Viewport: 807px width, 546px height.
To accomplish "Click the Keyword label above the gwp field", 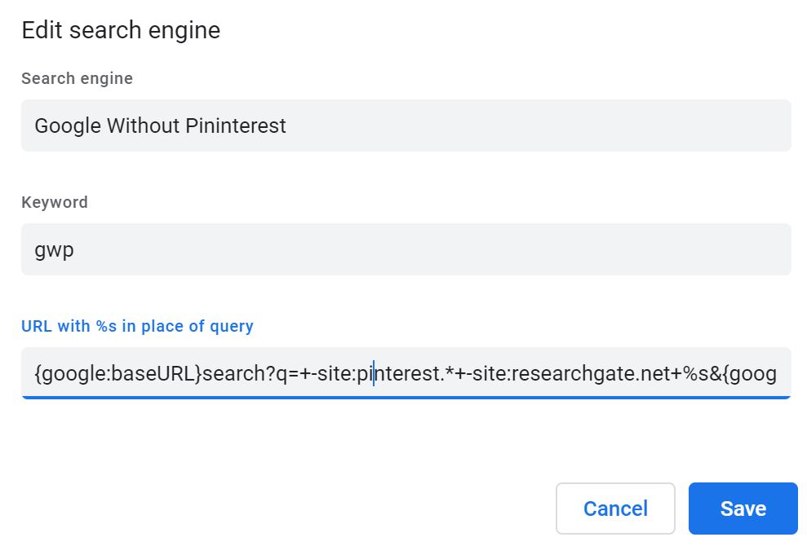I will pyautogui.click(x=54, y=202).
